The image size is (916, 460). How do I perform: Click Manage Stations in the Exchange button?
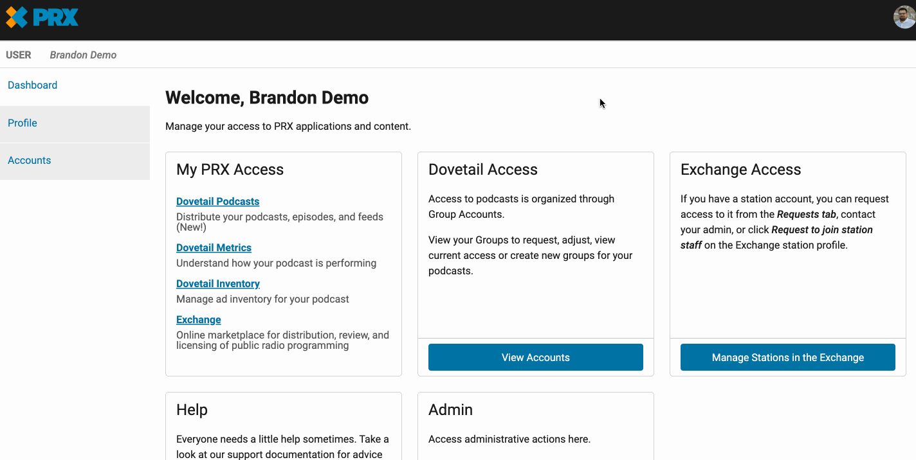[788, 357]
